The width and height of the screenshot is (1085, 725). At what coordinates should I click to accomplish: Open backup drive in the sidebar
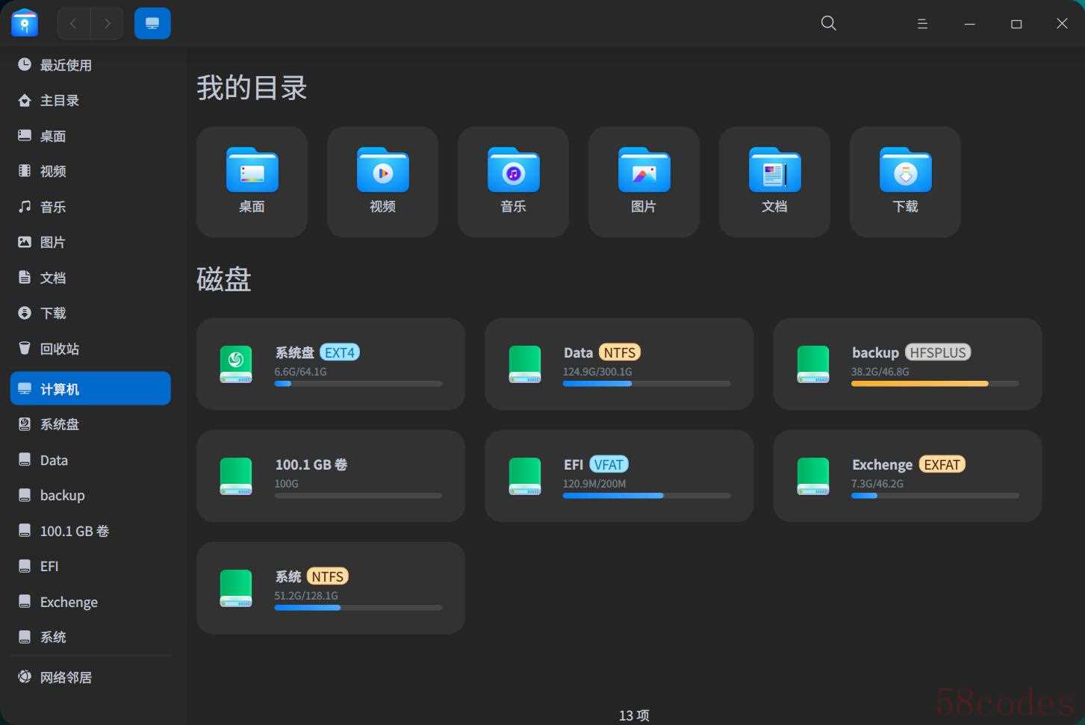point(90,495)
